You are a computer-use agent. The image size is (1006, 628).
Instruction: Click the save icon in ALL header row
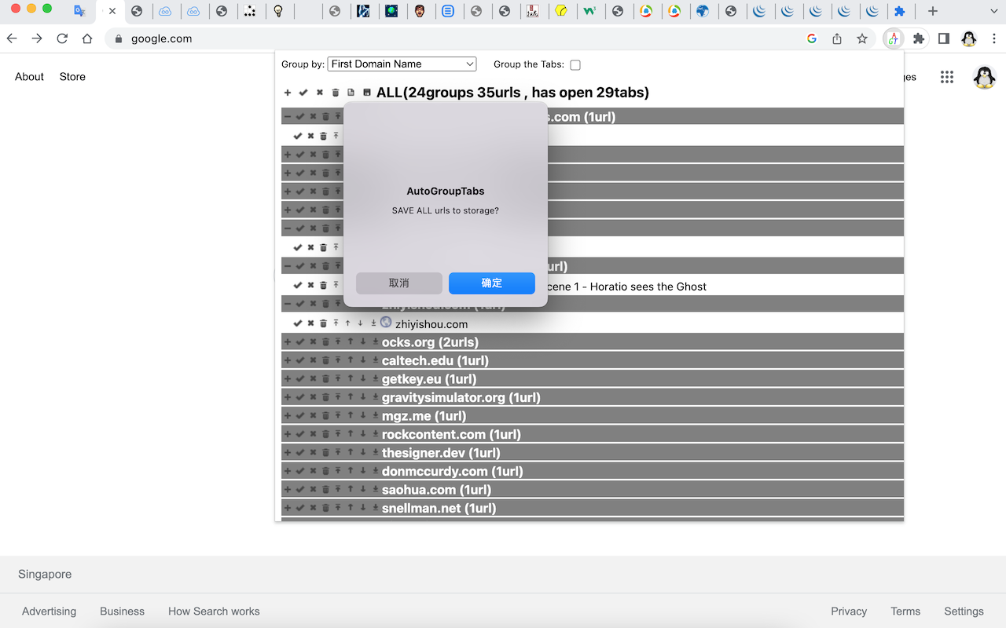point(367,93)
